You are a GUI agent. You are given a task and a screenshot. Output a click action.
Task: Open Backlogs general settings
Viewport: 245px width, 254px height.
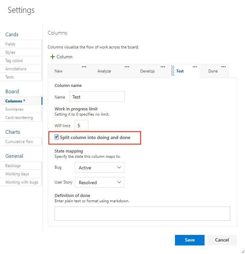[21, 166]
